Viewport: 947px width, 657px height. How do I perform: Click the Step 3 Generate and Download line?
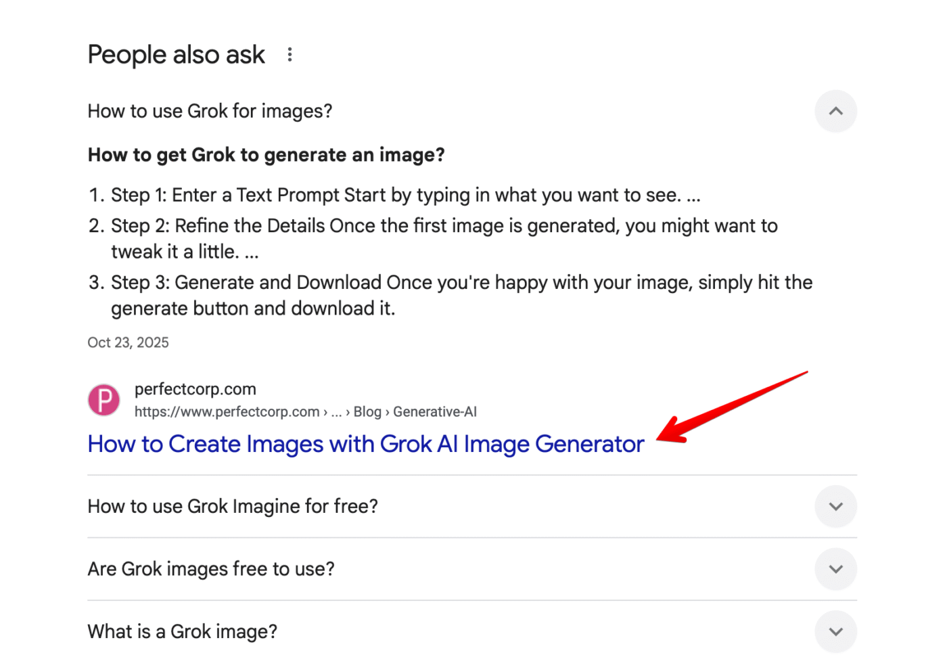pyautogui.click(x=461, y=283)
